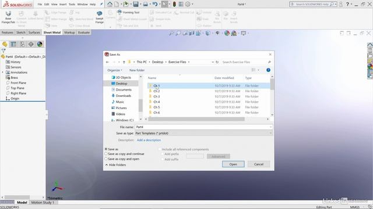
Task: Click the Select cursor tool icon
Action: [164, 4]
